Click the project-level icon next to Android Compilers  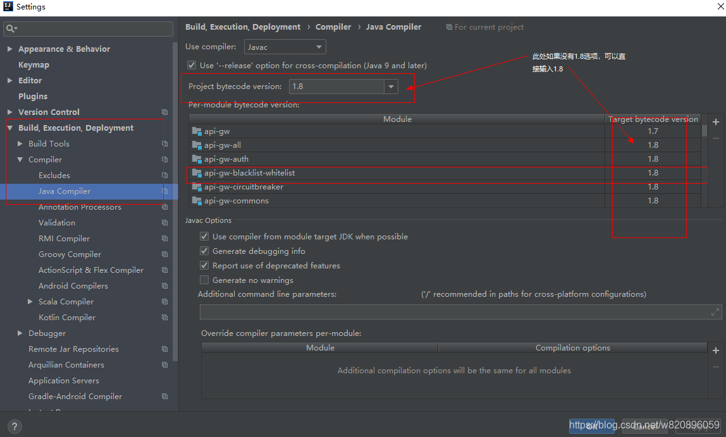click(164, 286)
